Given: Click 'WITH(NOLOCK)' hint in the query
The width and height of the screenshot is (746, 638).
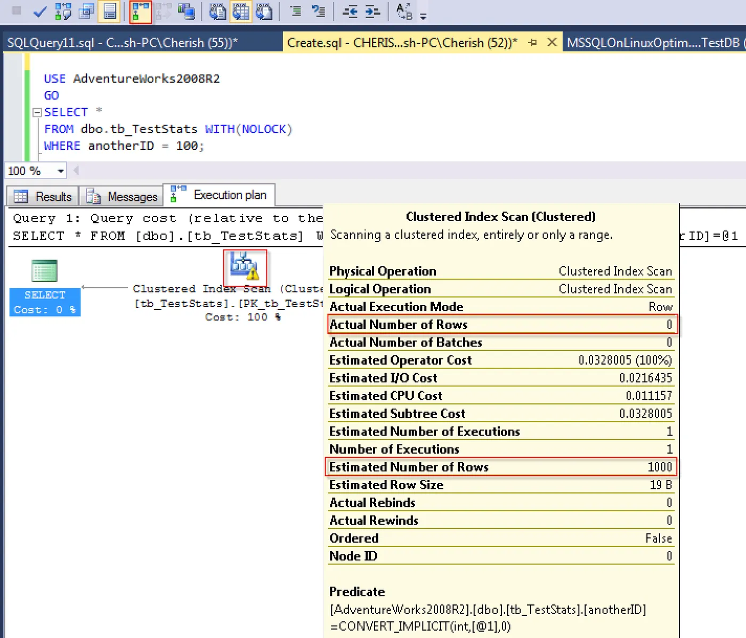Looking at the screenshot, I should pyautogui.click(x=249, y=129).
